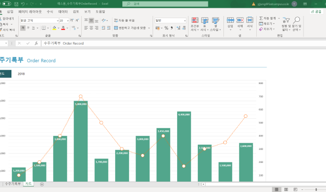Viewport: 326px width, 192px height.
Task: Apply the red font color
Action: (x=63, y=28)
